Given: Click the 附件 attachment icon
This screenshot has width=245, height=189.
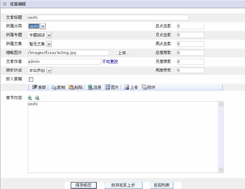Looking at the screenshot, I should [x=144, y=87].
